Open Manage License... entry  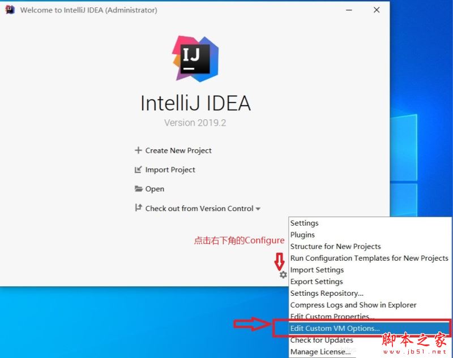[370, 352]
